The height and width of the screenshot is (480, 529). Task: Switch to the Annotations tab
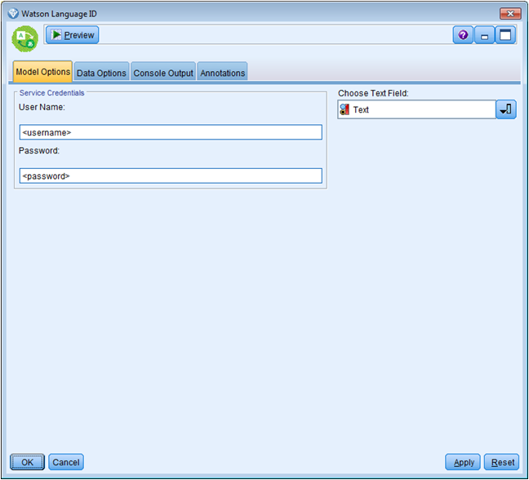point(222,72)
